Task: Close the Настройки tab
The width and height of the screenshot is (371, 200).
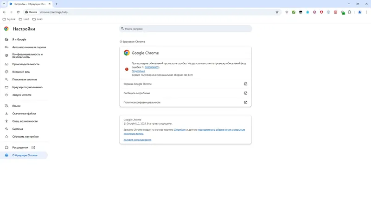Action: (x=50, y=4)
